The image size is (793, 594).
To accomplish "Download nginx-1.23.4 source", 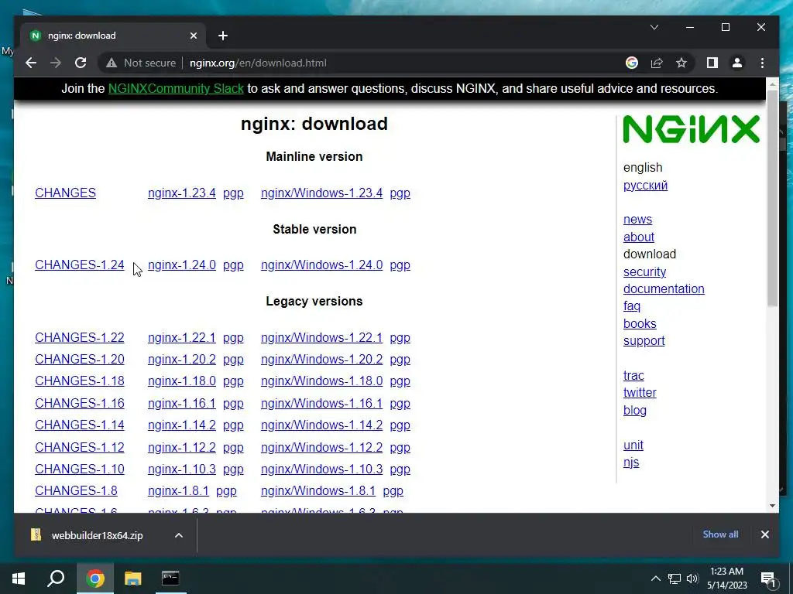I will coord(181,193).
